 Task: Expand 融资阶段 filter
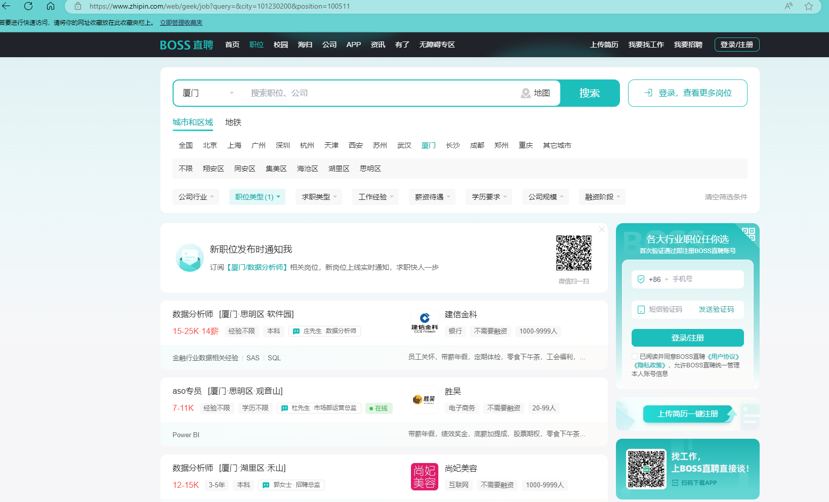click(x=602, y=197)
